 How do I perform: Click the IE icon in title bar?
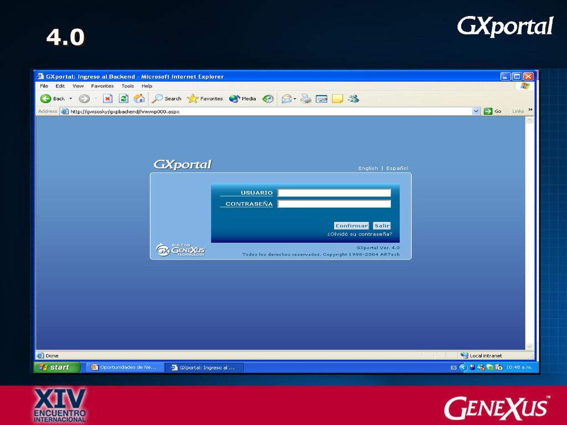[x=40, y=76]
